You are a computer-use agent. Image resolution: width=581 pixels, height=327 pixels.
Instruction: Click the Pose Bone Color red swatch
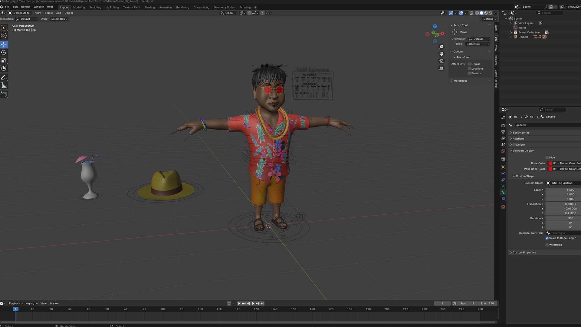pos(550,169)
